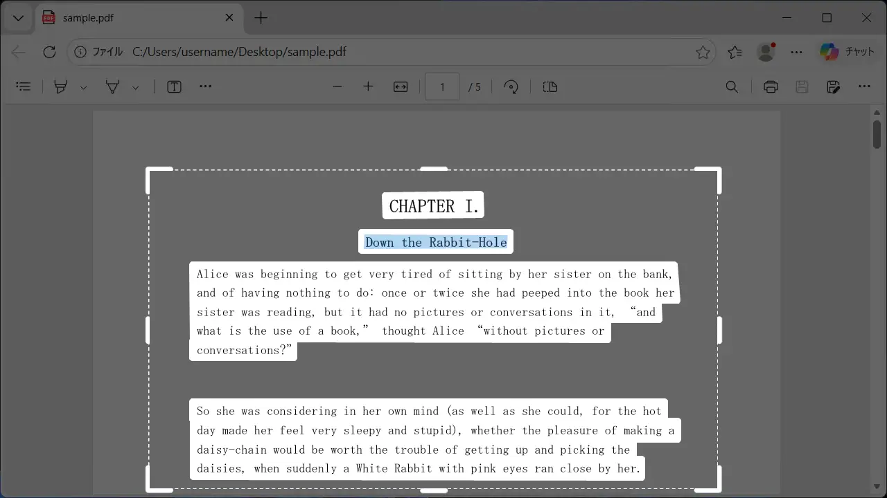Zoom out with the minus button
The height and width of the screenshot is (498, 887).
[337, 86]
